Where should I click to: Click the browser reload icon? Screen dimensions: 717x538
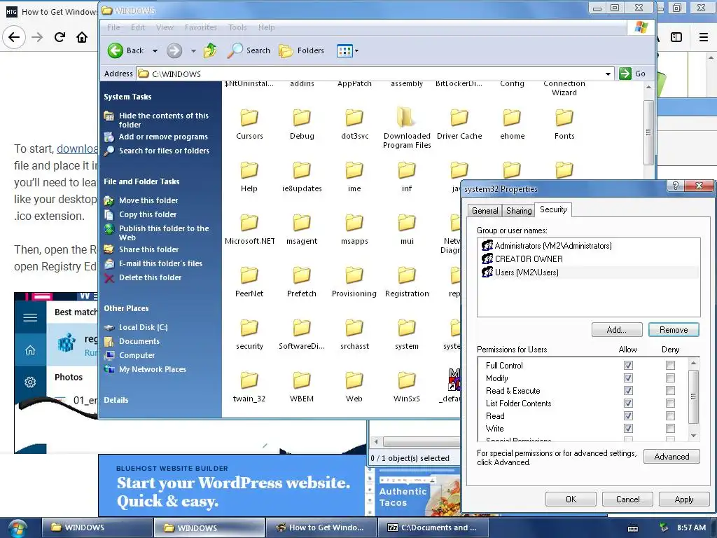tap(60, 37)
